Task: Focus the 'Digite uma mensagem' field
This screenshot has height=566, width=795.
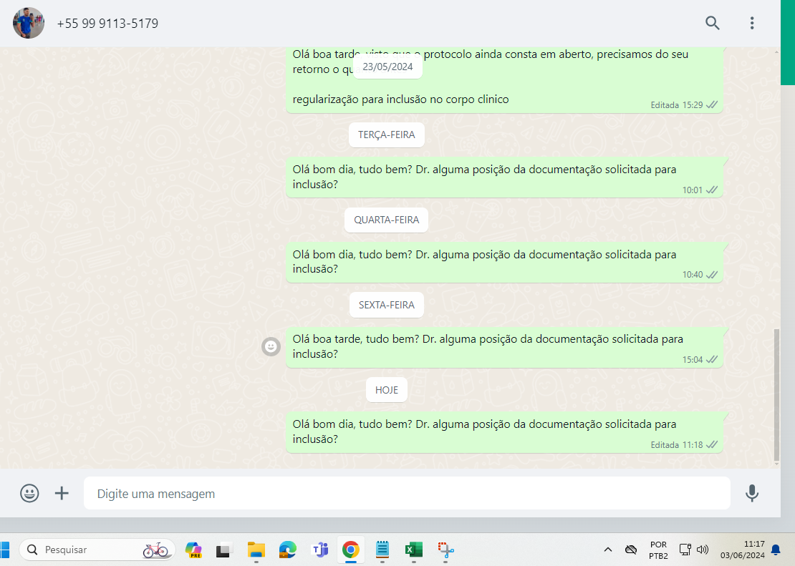Action: [407, 493]
